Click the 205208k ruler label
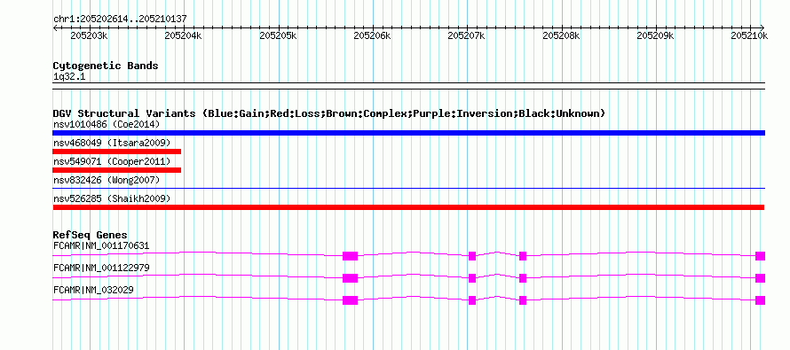The height and width of the screenshot is (350, 790). pos(561,35)
